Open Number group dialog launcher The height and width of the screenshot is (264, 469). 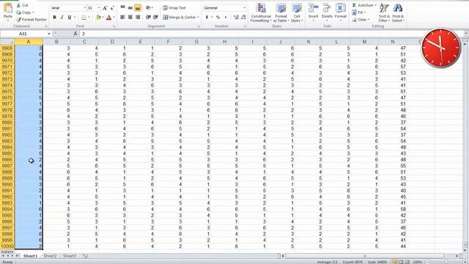click(x=245, y=26)
